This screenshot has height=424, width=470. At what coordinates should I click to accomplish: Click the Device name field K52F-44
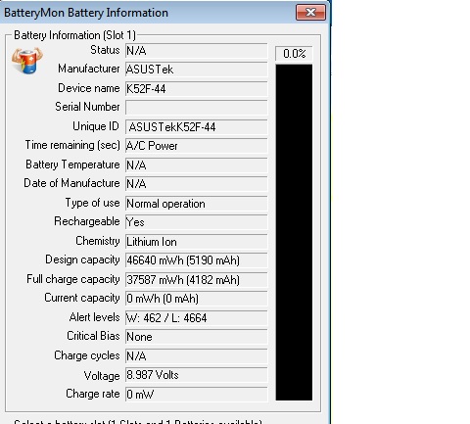click(x=196, y=89)
